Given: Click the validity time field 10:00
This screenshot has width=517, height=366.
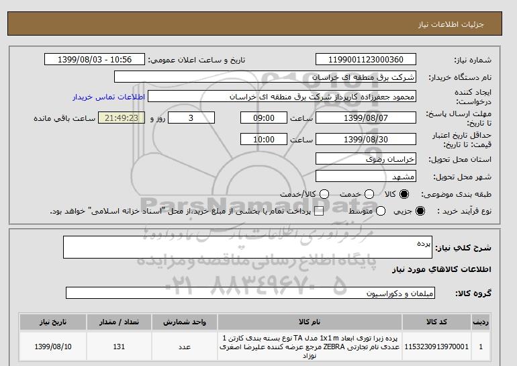Looking at the screenshot, I should point(264,139).
